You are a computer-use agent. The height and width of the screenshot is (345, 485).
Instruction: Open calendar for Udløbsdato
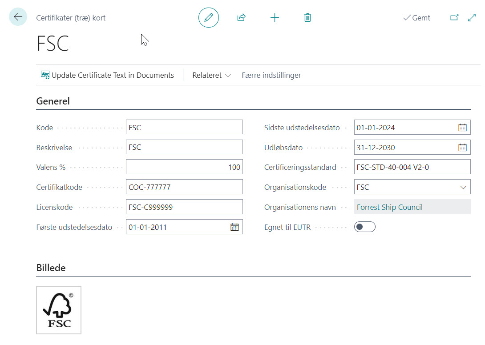(462, 148)
